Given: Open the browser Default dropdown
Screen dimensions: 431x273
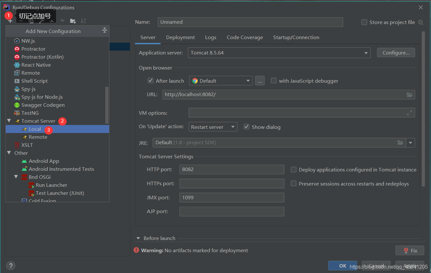Looking at the screenshot, I should (221, 81).
